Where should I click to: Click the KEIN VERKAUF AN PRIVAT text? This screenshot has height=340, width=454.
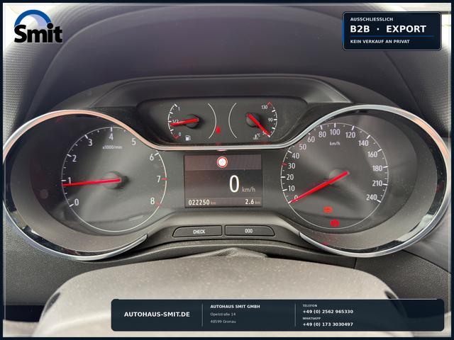click(380, 41)
